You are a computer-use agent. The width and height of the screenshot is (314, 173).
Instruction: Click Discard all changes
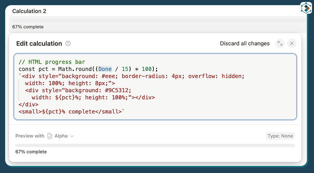pyautogui.click(x=245, y=43)
